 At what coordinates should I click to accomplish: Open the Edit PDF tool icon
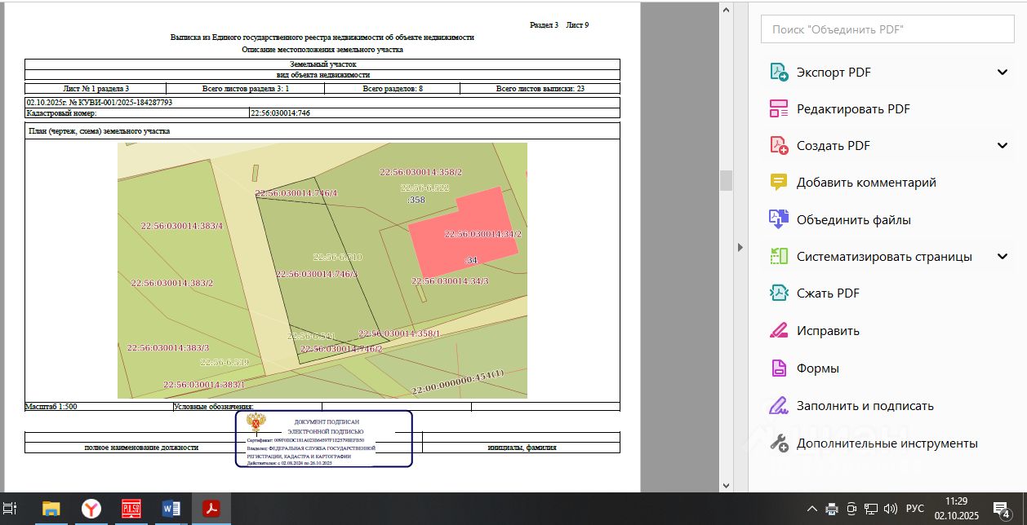click(x=779, y=108)
